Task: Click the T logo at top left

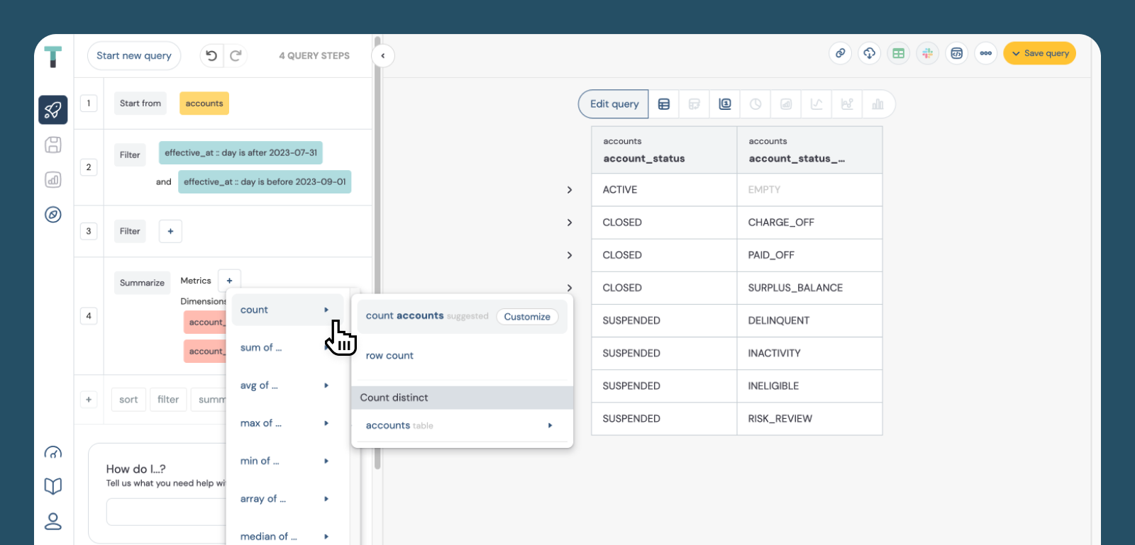Action: click(53, 57)
